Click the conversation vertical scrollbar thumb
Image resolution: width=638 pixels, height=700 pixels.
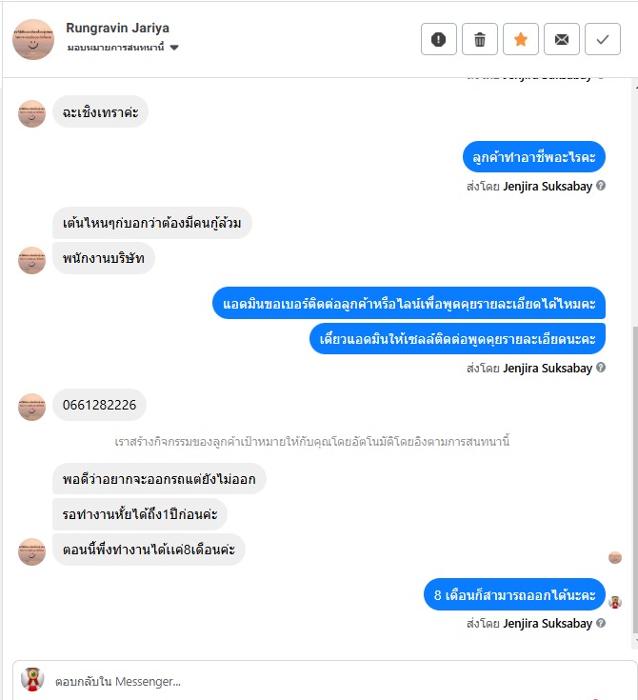point(635,479)
